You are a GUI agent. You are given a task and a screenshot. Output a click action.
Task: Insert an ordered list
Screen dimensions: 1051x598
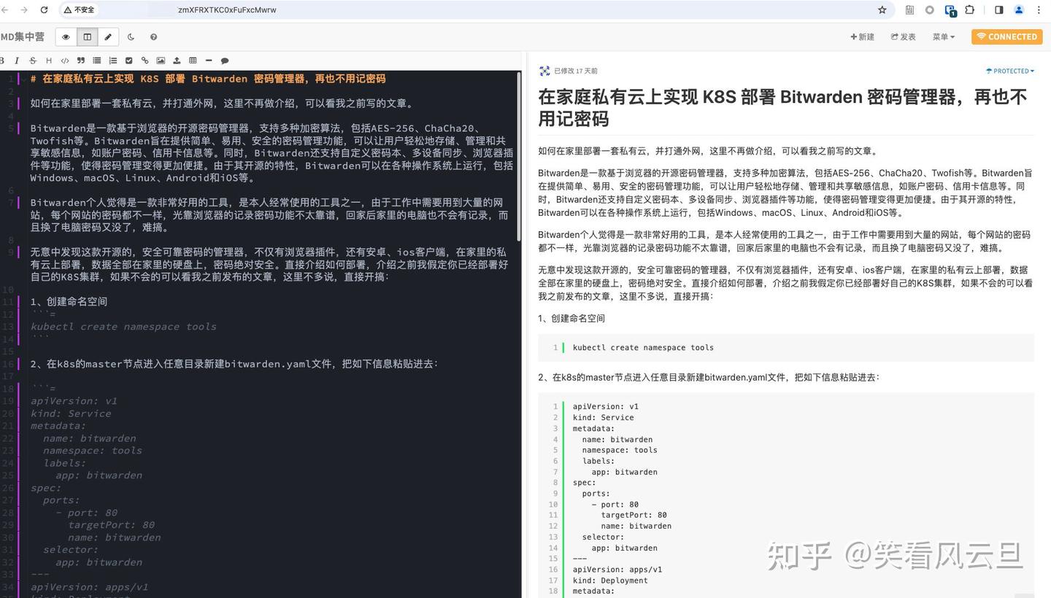113,61
